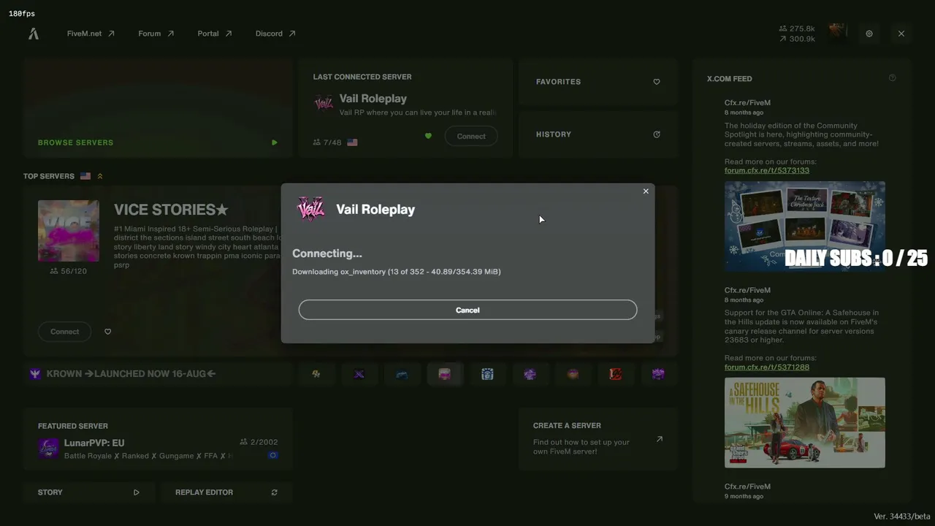Open the VICE STORIES server title
This screenshot has height=526, width=935.
click(x=171, y=210)
